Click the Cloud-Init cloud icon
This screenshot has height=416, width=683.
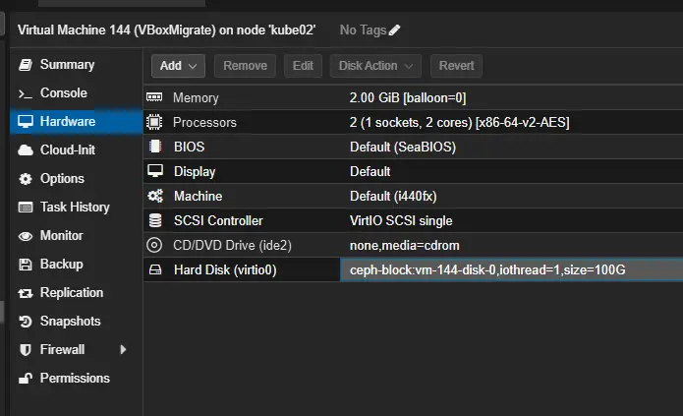pyautogui.click(x=26, y=150)
